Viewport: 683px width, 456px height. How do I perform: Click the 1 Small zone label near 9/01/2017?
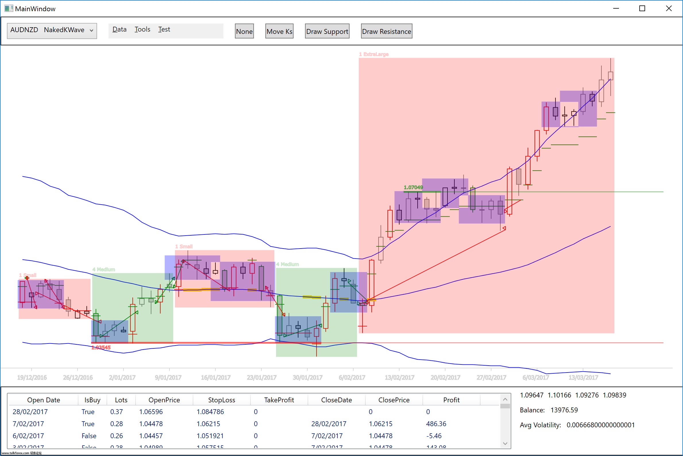point(184,246)
